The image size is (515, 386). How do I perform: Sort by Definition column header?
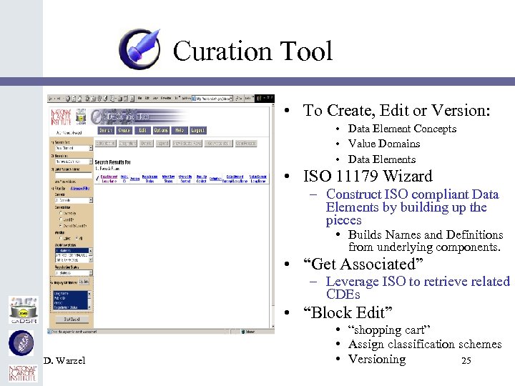coord(215,179)
